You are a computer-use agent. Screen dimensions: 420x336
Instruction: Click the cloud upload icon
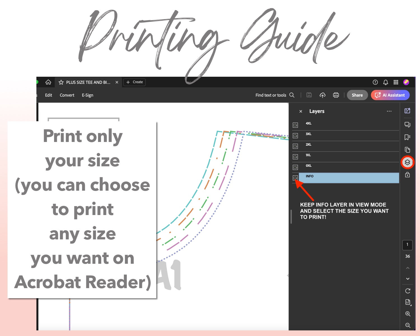322,95
